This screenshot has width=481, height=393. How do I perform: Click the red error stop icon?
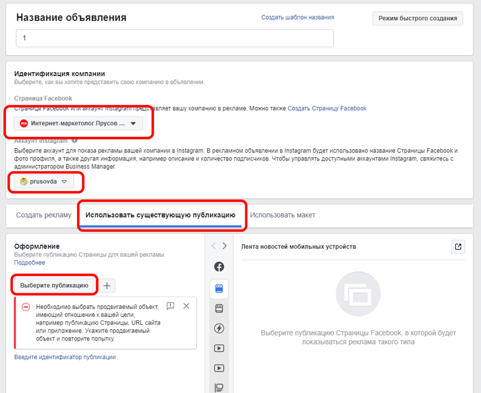(26, 307)
